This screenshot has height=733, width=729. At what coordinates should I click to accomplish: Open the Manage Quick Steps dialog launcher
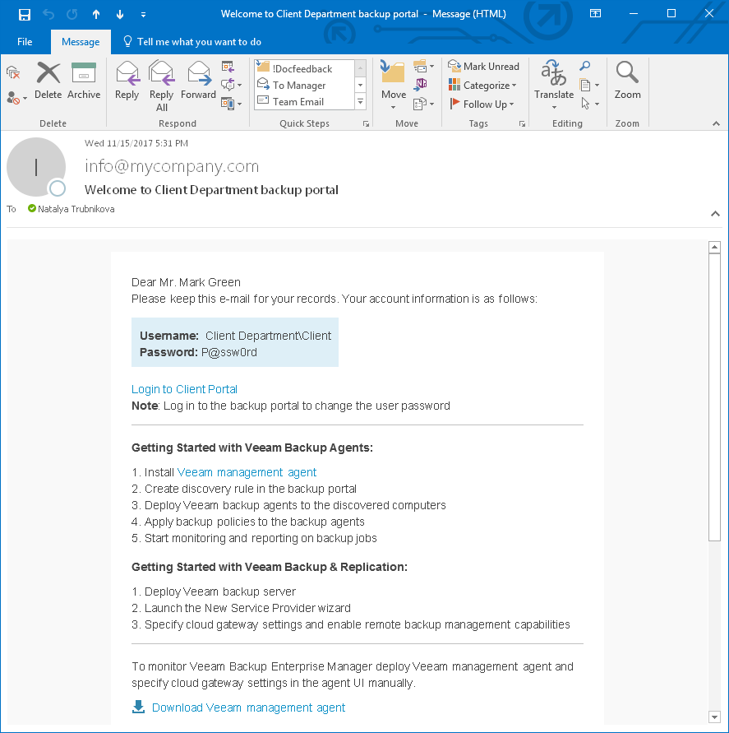[x=366, y=124]
